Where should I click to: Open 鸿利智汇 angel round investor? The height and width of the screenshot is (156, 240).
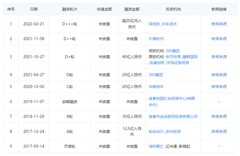157,146
